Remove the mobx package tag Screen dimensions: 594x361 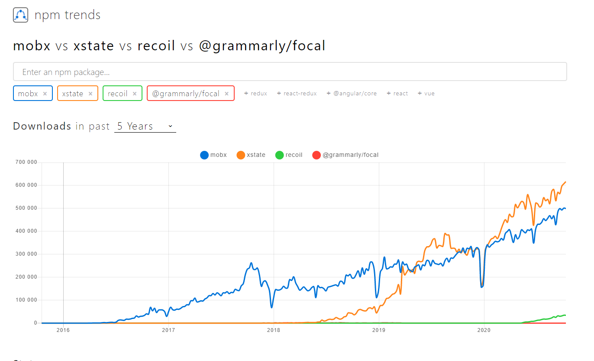coord(45,94)
